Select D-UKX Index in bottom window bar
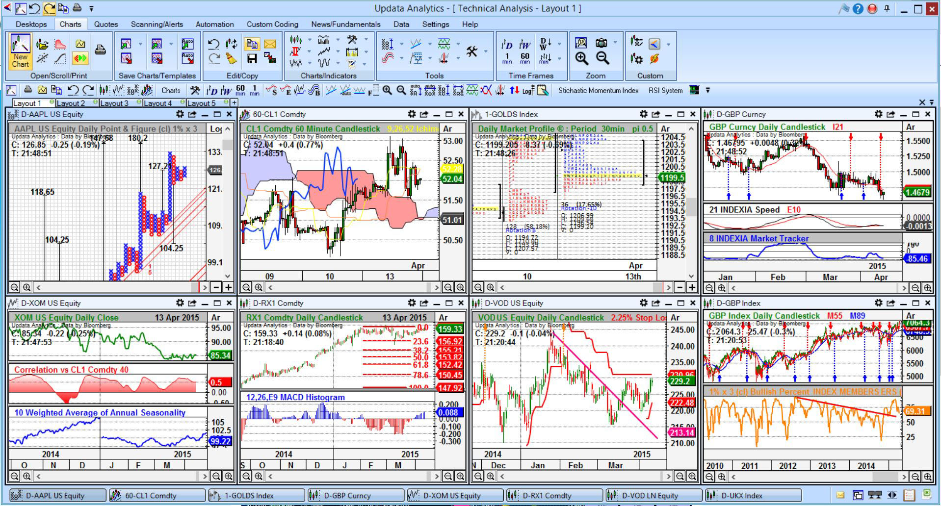 click(x=753, y=496)
